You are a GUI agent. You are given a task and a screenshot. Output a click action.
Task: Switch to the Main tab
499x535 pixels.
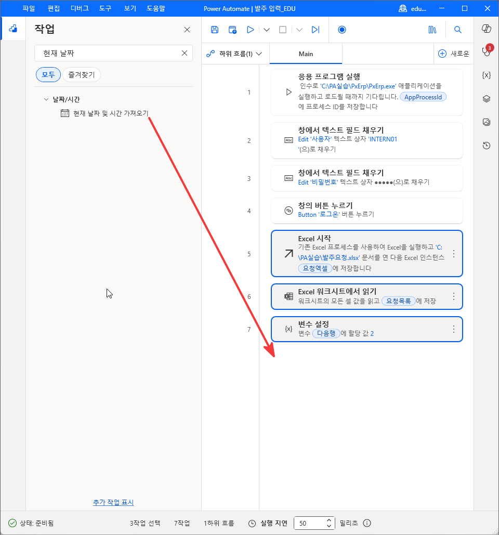306,54
